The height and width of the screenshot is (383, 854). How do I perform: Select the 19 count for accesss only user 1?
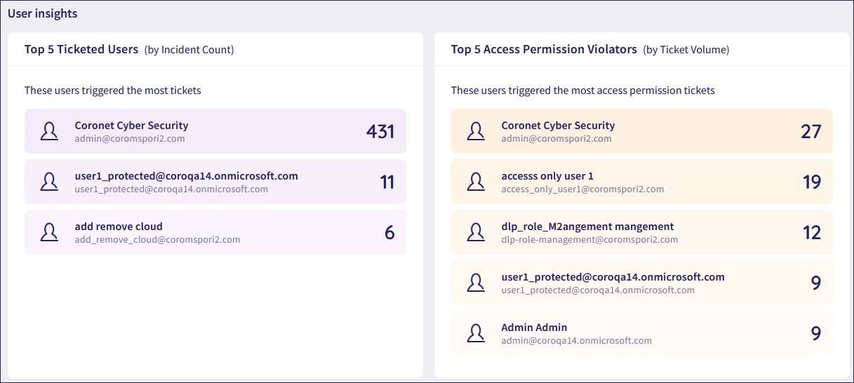click(811, 182)
